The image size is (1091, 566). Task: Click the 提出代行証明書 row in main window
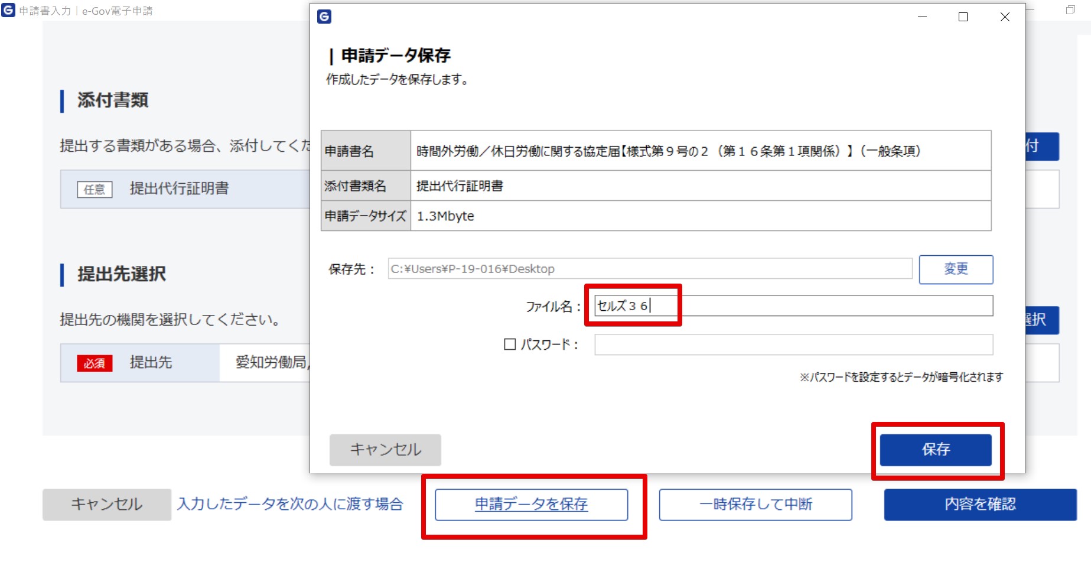tap(185, 189)
